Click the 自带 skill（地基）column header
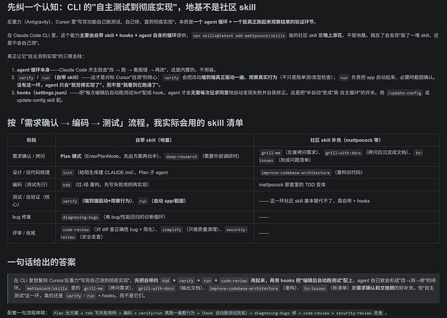Screen dimensions: 447x318 coord(154,140)
